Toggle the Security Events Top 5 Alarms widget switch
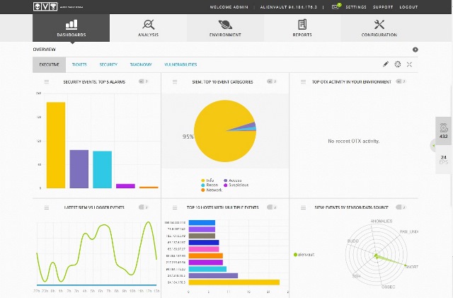This screenshot has width=453, height=298. pyautogui.click(x=144, y=81)
